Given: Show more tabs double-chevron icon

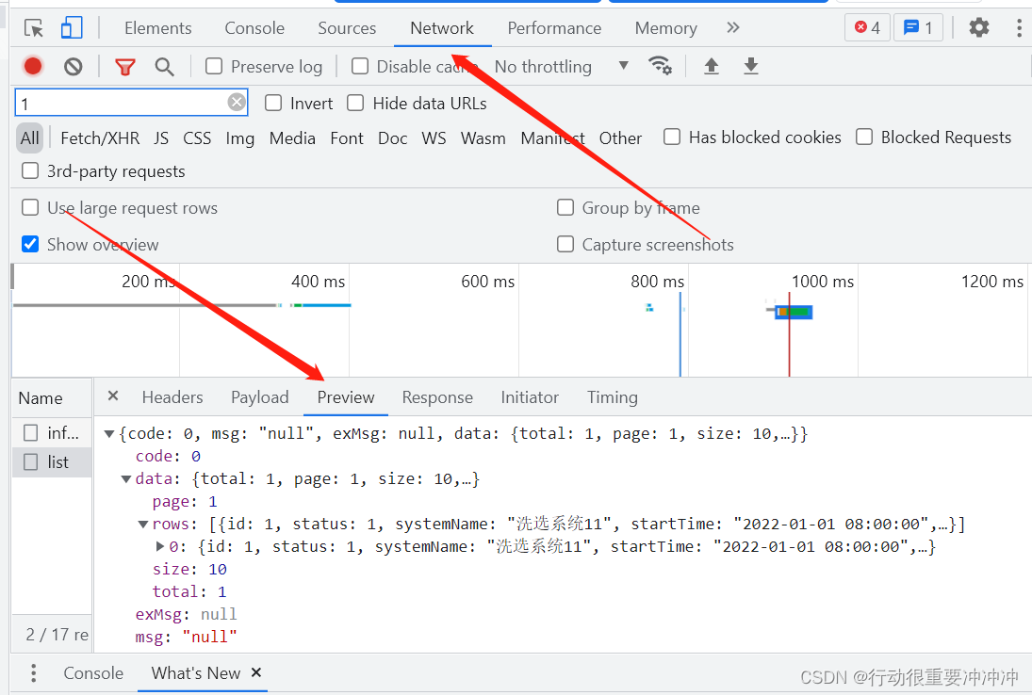Looking at the screenshot, I should tap(733, 27).
